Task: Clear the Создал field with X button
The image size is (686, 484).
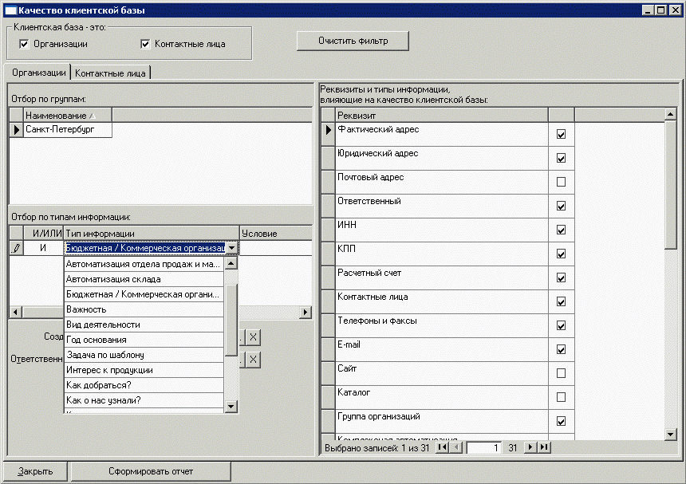Action: [253, 337]
